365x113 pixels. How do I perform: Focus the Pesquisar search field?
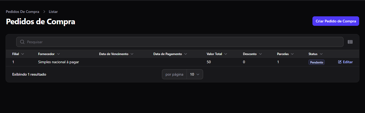click(x=180, y=42)
